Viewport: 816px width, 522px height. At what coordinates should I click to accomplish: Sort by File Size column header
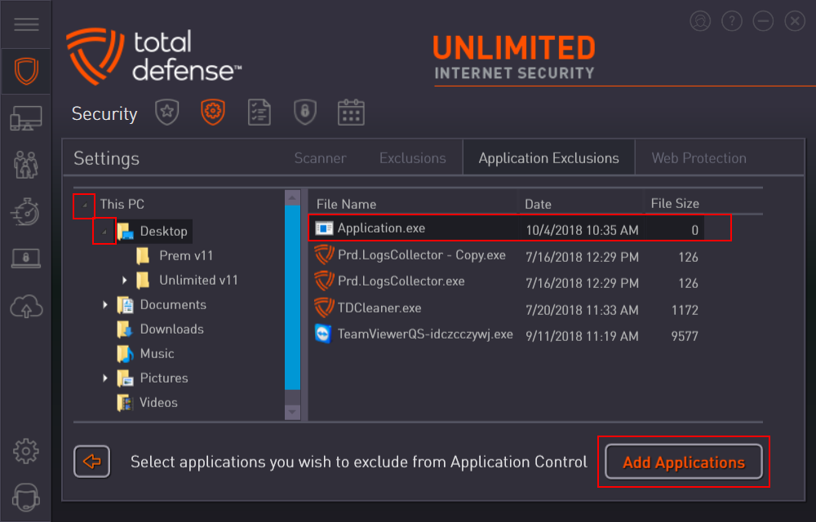point(675,204)
